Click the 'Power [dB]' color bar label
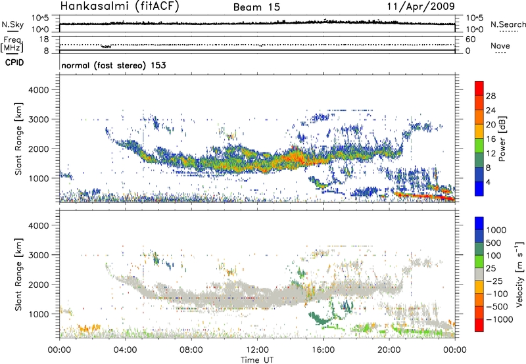The image size is (526, 364). 502,139
